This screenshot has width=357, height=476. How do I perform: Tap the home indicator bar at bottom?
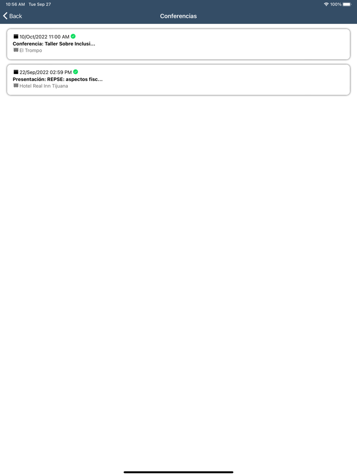point(178,472)
